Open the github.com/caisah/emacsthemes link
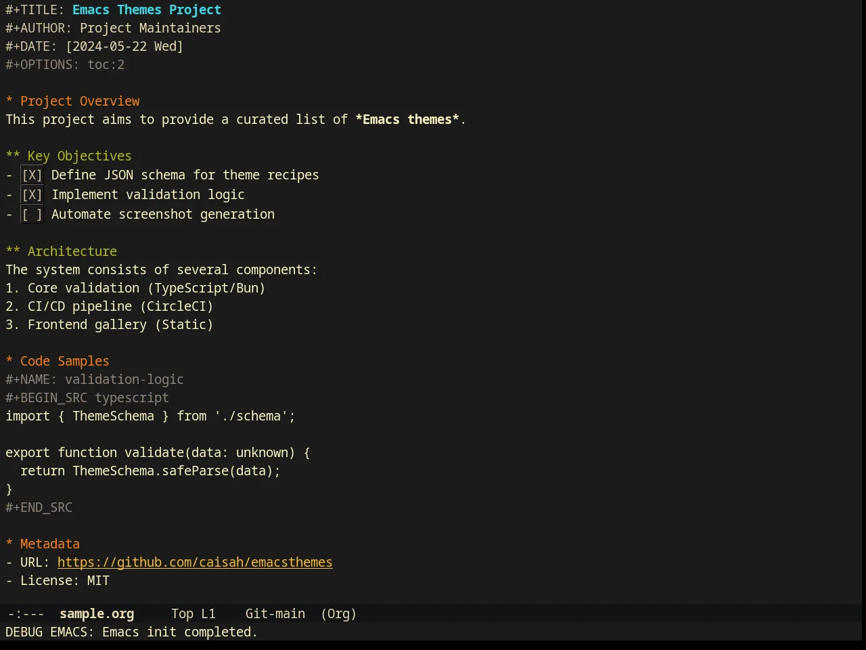Image resolution: width=866 pixels, height=650 pixels. (195, 562)
